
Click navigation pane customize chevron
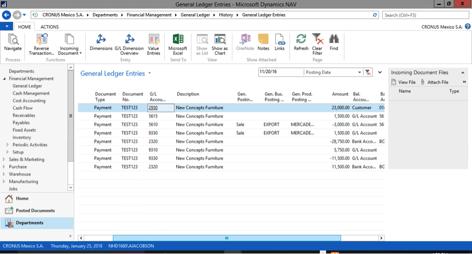(x=70, y=236)
